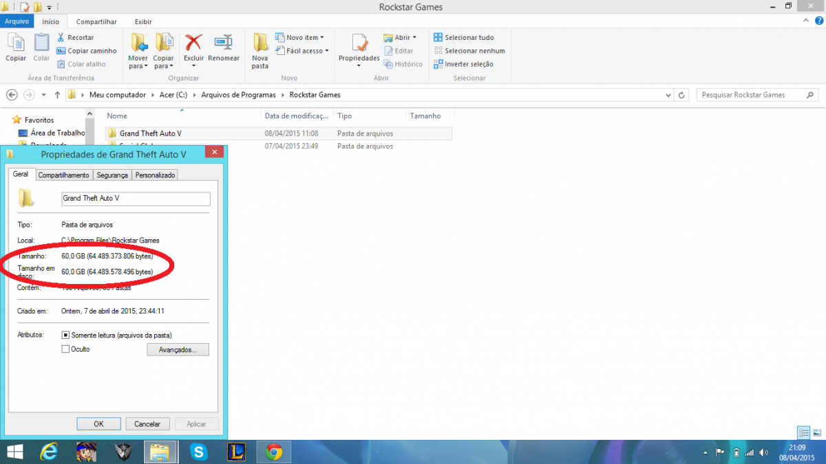
Task: Open the Arquivo menu
Action: pyautogui.click(x=17, y=21)
